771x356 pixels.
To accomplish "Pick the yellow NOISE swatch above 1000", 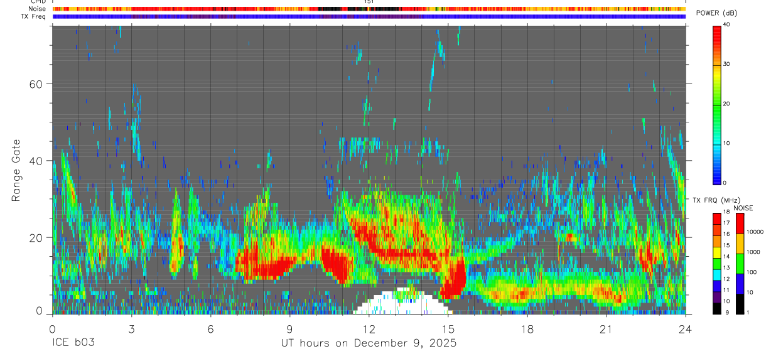I will click(740, 244).
